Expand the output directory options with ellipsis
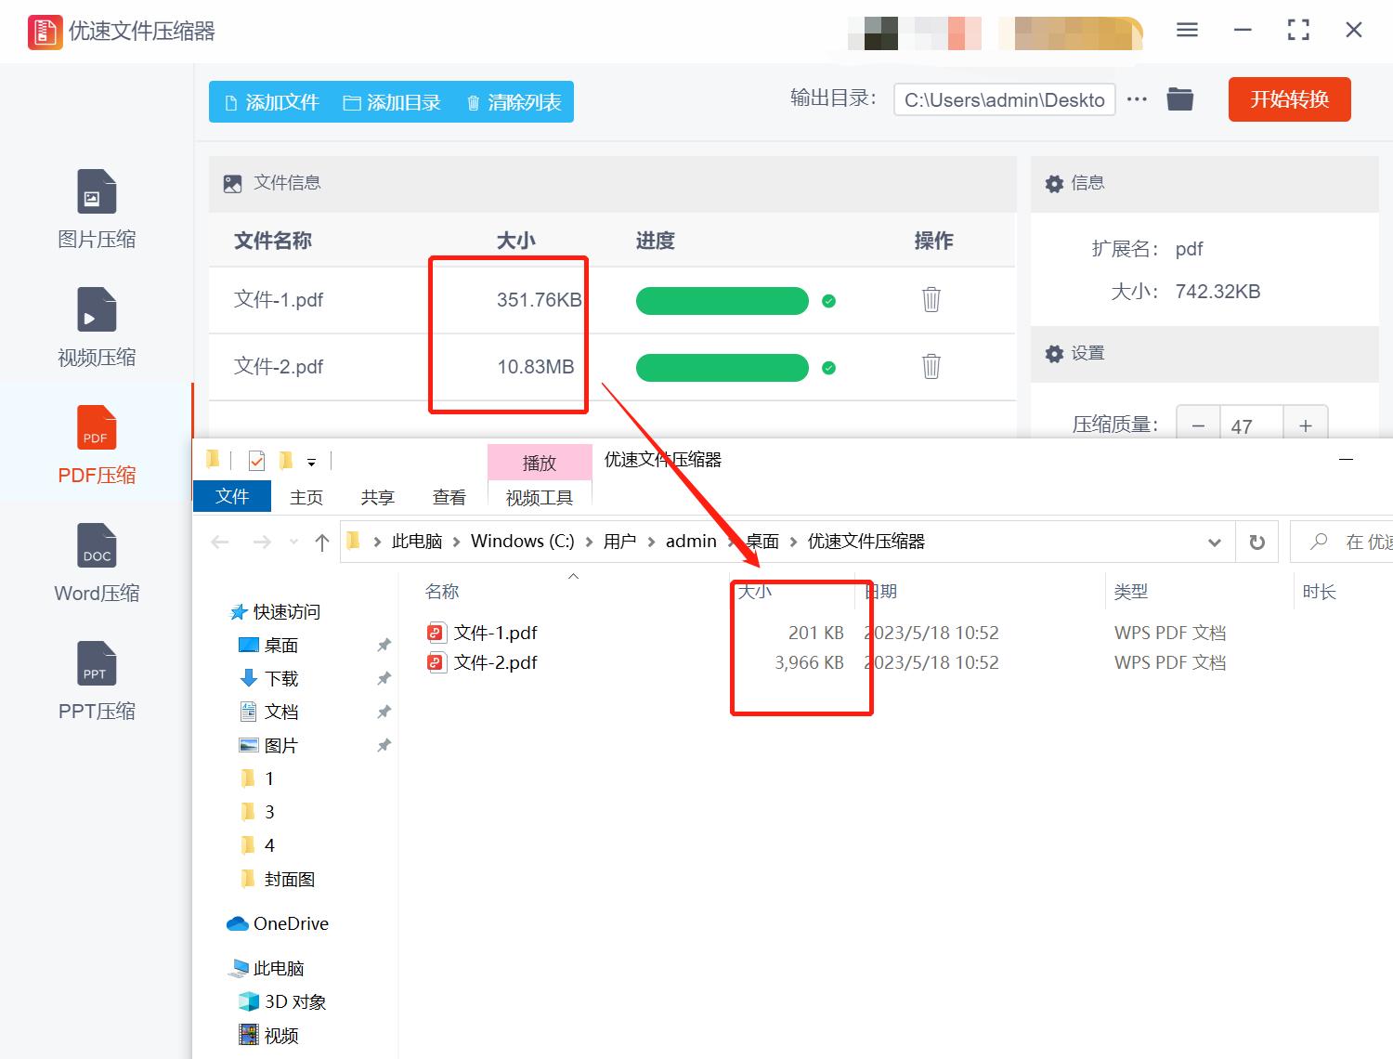 coord(1137,99)
